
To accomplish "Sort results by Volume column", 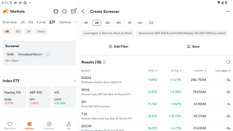I will 200,71.
